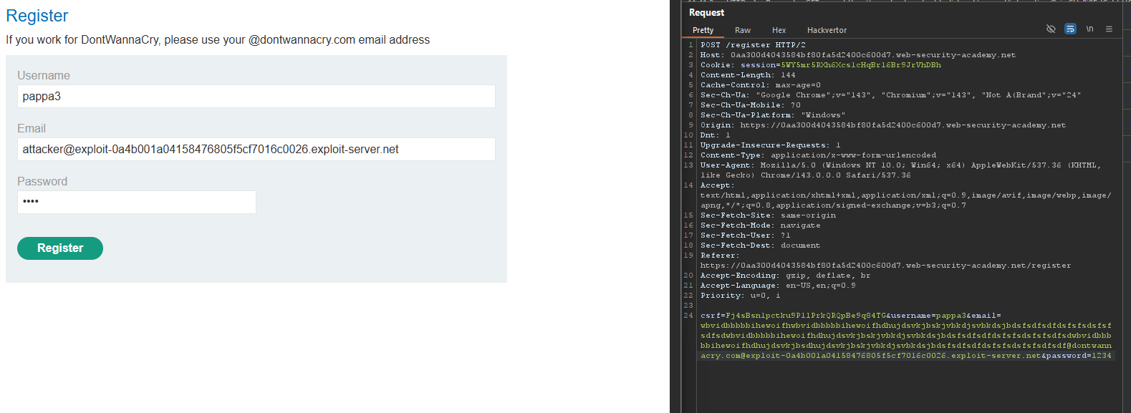Switch to the Raw tab

tap(743, 30)
